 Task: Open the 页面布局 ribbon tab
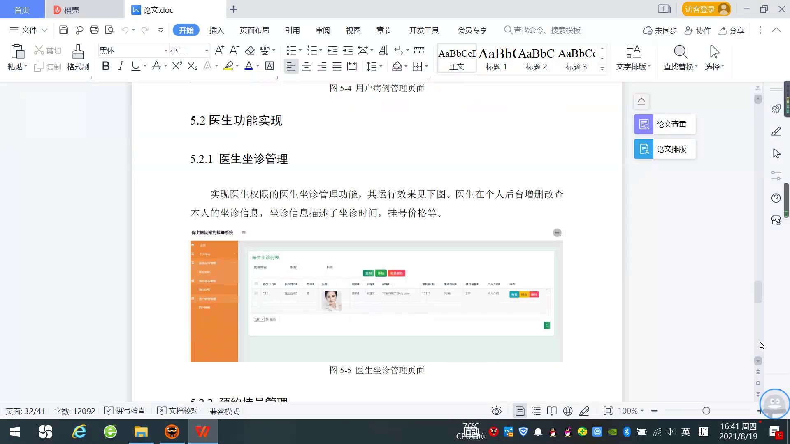click(x=254, y=30)
